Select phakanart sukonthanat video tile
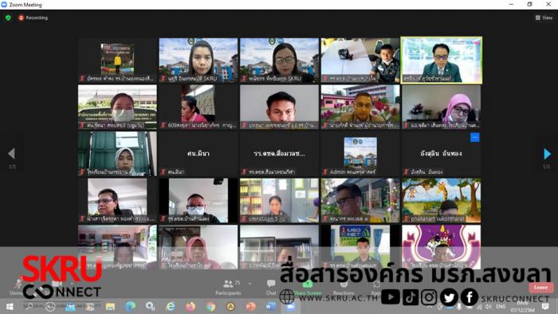The width and height of the screenshot is (558, 314). pos(442,201)
